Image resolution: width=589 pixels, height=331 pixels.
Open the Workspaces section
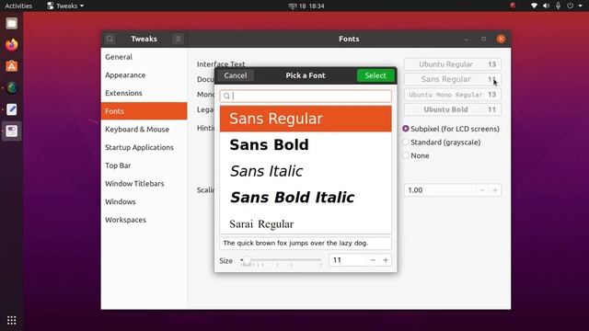[144, 220]
